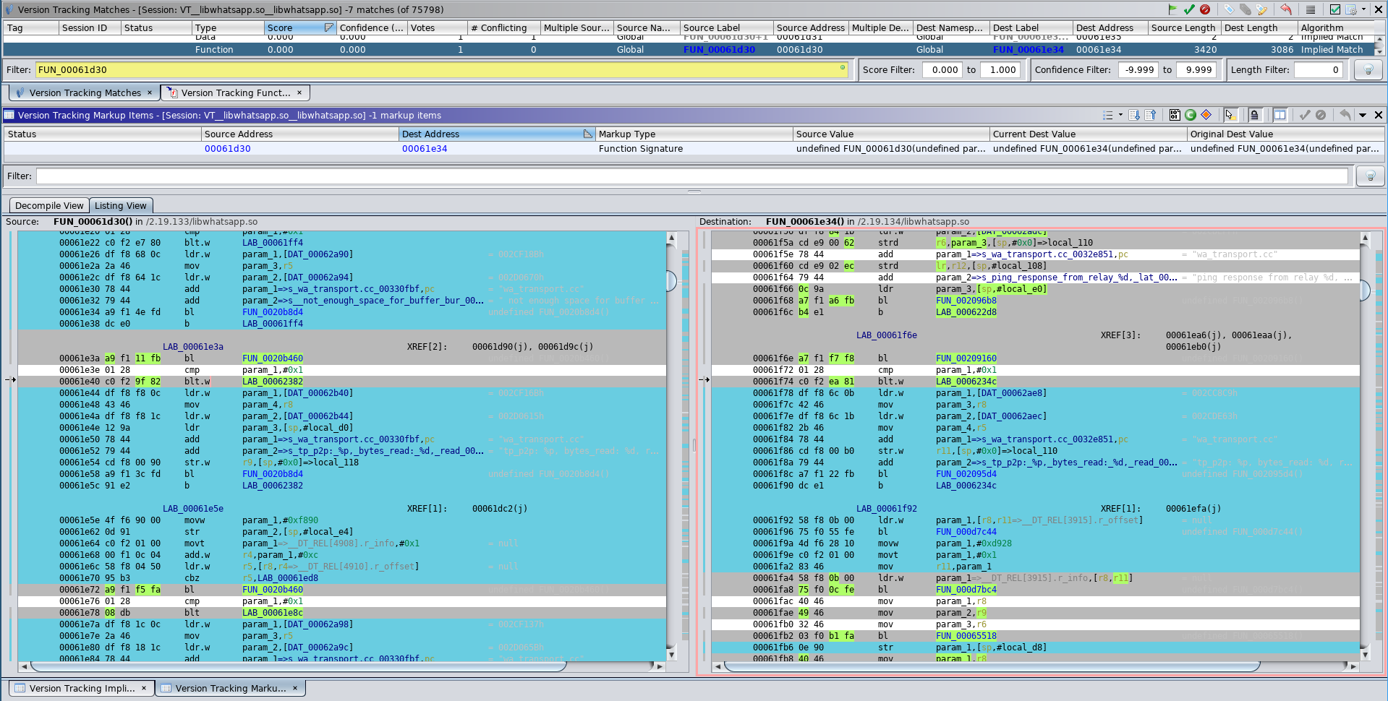Click grey undo arrow in Markup Items toolbar
This screenshot has width=1388, height=701.
(1345, 115)
